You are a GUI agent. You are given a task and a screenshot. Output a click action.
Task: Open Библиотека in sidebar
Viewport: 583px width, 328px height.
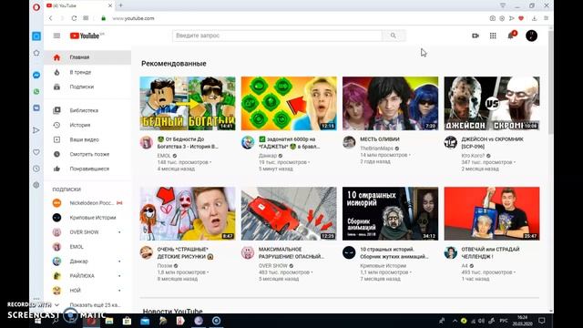(x=87, y=110)
